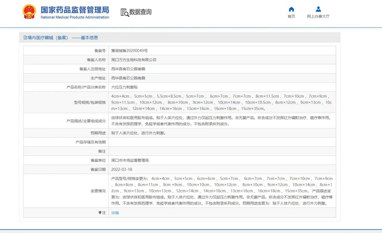Open the 网上办事大厅 user icon
This screenshot has height=233, width=382.
(318, 9)
